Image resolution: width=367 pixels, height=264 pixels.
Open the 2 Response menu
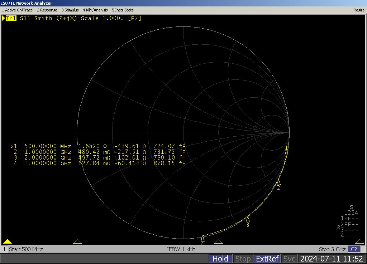[x=47, y=10]
